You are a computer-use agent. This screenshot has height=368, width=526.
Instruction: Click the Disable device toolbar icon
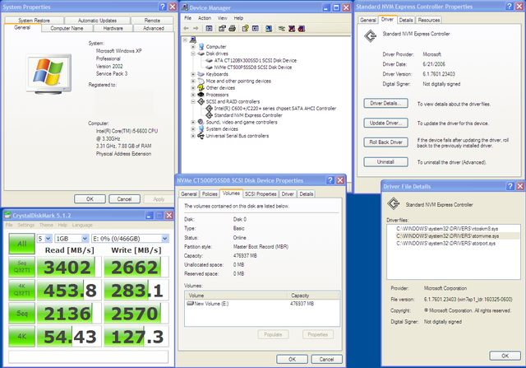coord(302,29)
